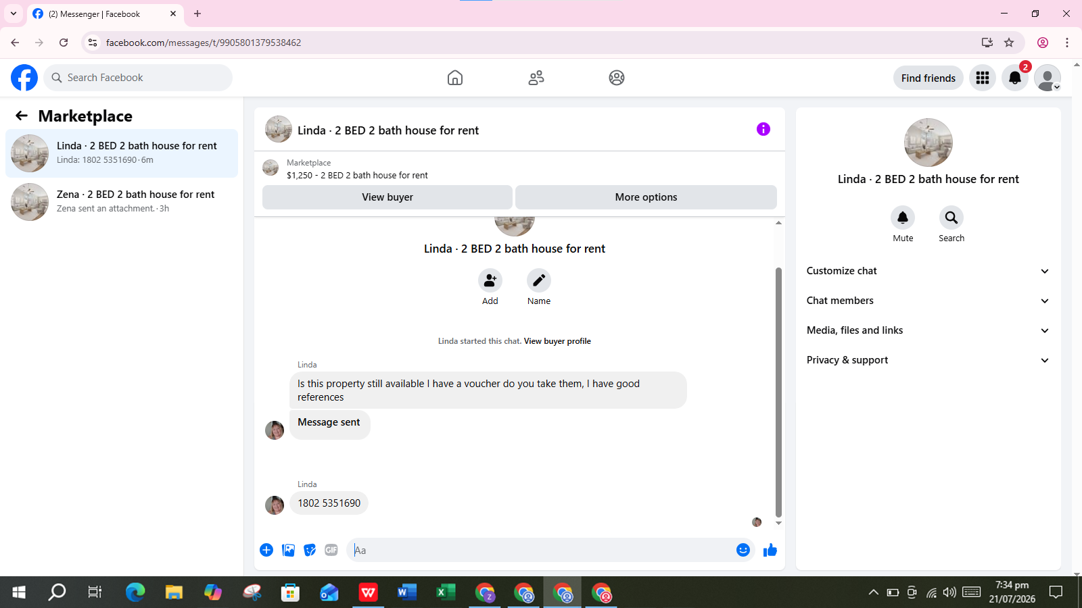Open the apps grid menu
This screenshot has height=608, width=1082.
(x=983, y=78)
